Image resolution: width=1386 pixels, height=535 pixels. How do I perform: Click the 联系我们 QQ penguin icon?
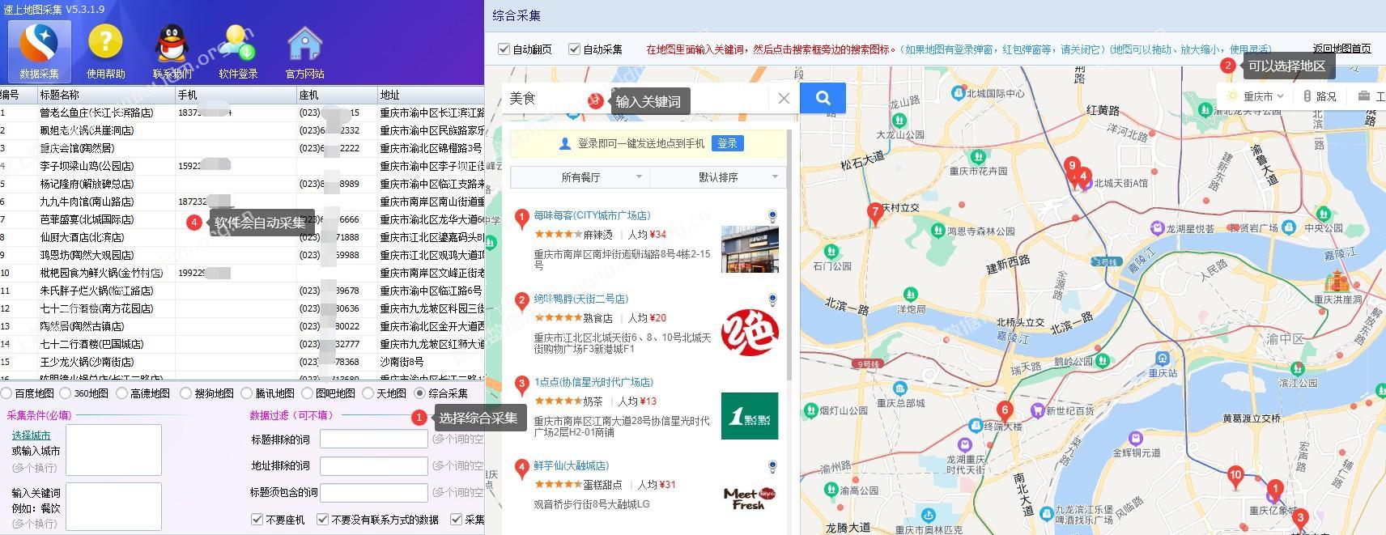(172, 51)
